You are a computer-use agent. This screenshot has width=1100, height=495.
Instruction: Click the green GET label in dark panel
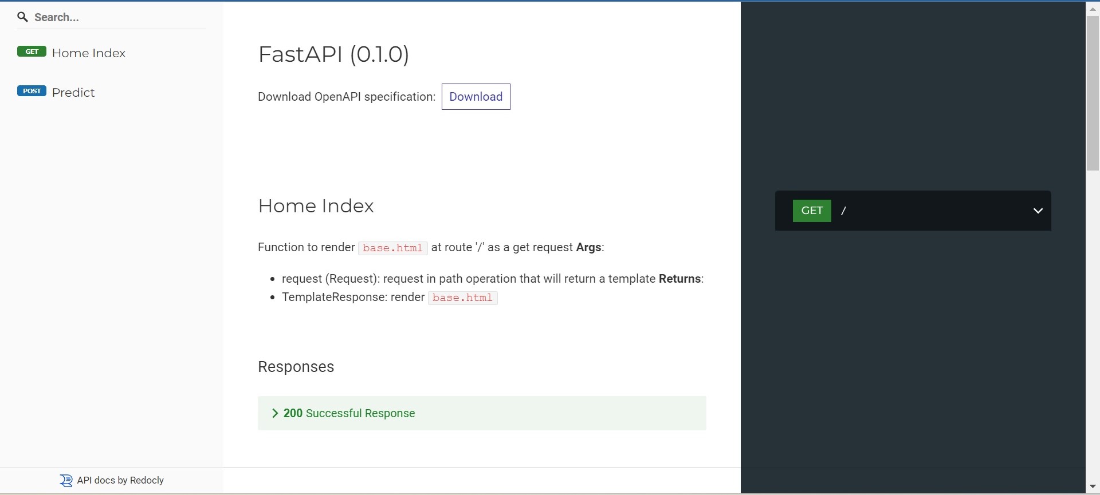812,211
